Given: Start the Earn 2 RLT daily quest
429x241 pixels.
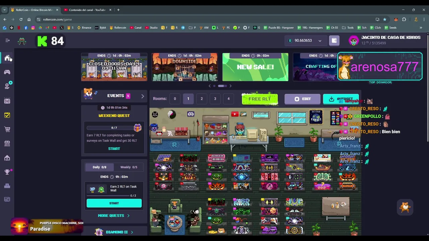Looking at the screenshot, I should [x=114, y=203].
